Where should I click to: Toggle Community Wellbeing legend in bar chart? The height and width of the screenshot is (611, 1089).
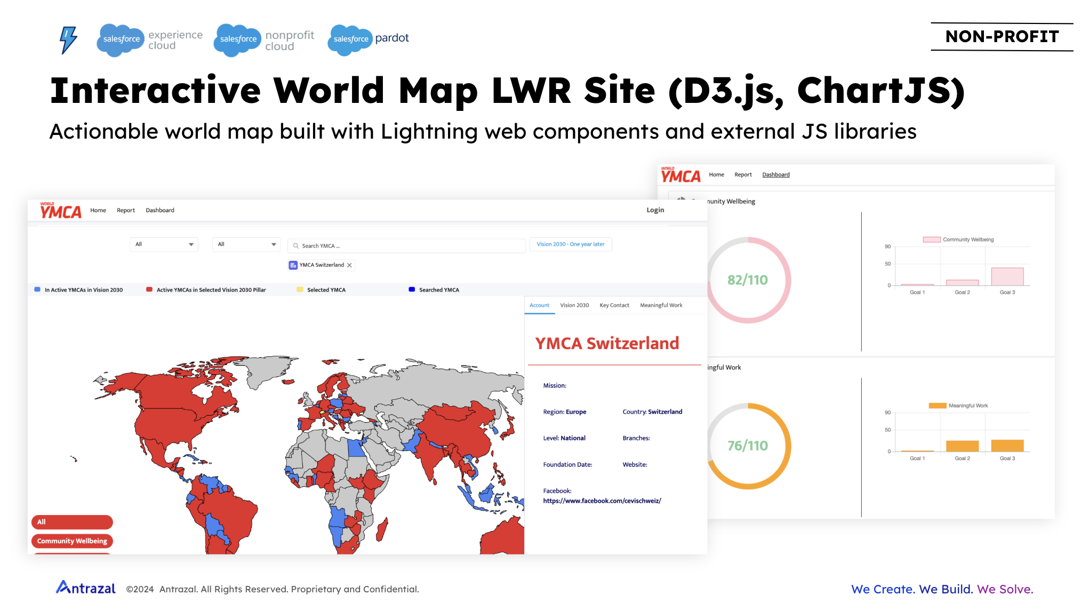[x=958, y=240]
